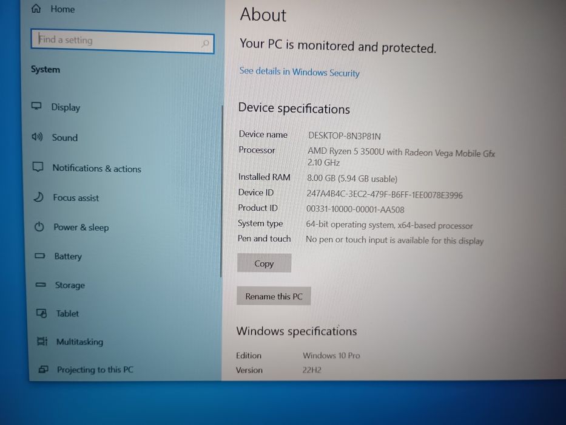
Task: Click Windows 10 Pro edition value
Action: 331,355
